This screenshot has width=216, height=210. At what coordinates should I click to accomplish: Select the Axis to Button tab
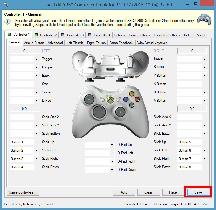point(34,43)
